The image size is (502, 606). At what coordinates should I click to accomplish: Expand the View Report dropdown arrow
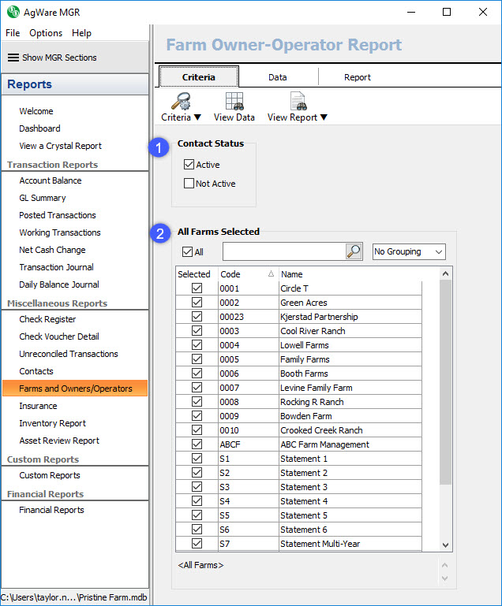(324, 117)
